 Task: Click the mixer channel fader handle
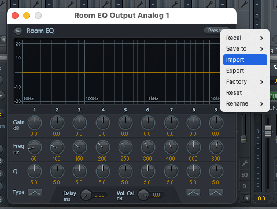pos(268,131)
